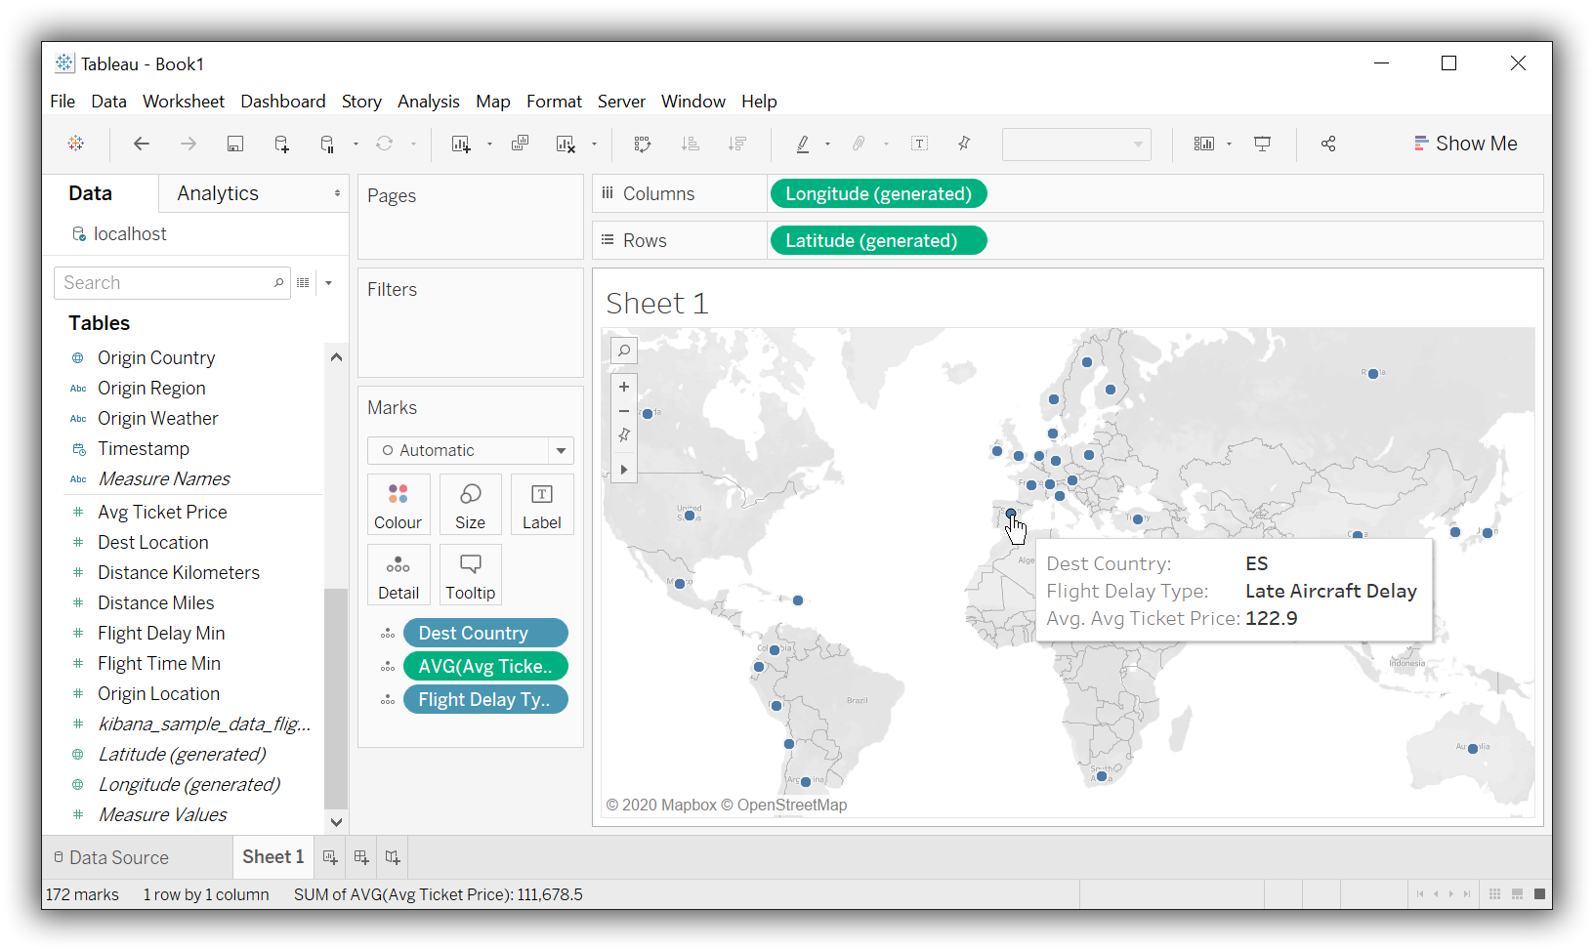This screenshot has width=1594, height=951.
Task: Select the Colour button in the Marks card
Action: coord(398,504)
